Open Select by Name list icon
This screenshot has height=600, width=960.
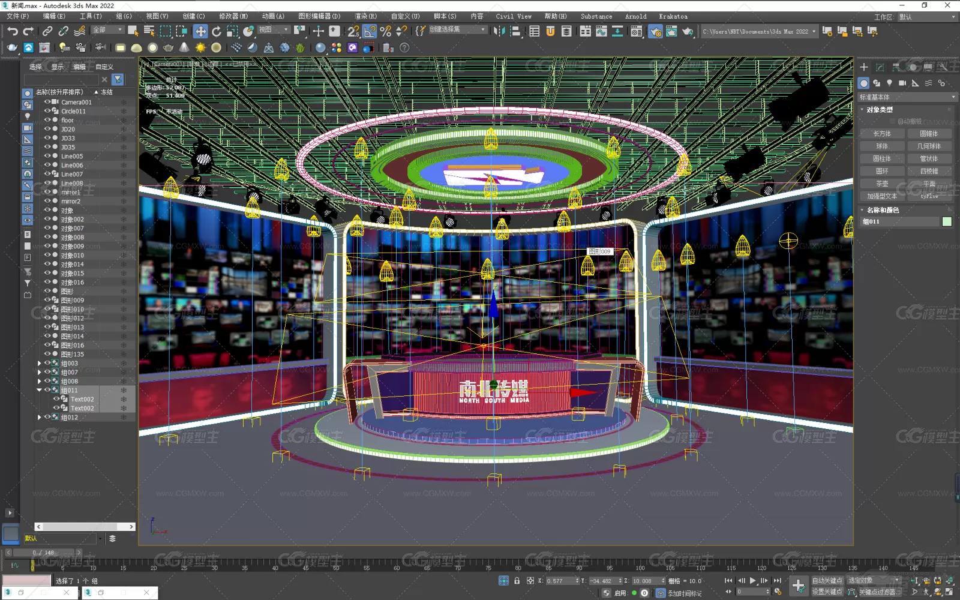(x=149, y=31)
